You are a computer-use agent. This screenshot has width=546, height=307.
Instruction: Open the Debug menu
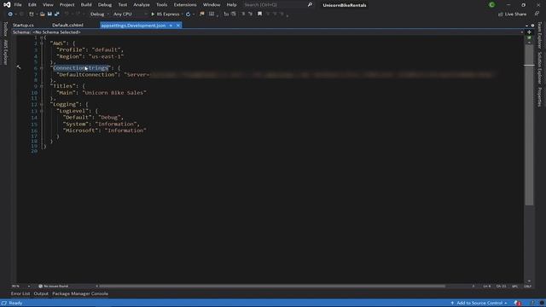point(104,5)
